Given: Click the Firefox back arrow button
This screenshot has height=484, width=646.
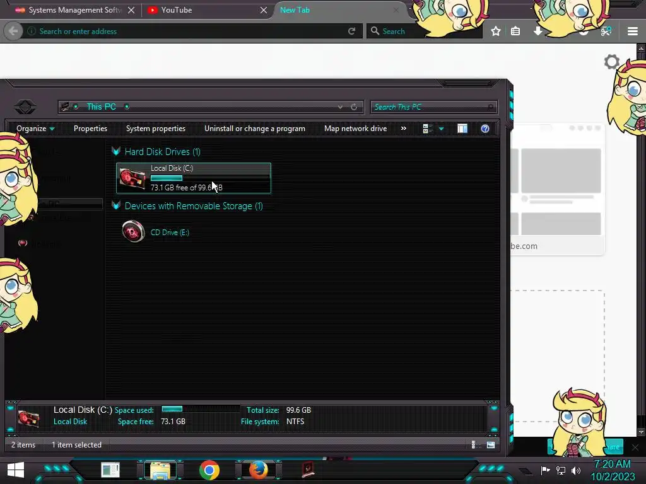Looking at the screenshot, I should [x=13, y=32].
